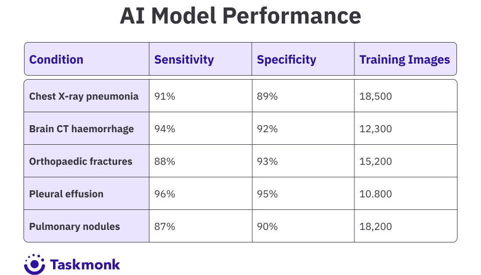Viewport: 481px width, 275px height.
Task: Click the Pulmonary nodules row label
Action: [75, 226]
